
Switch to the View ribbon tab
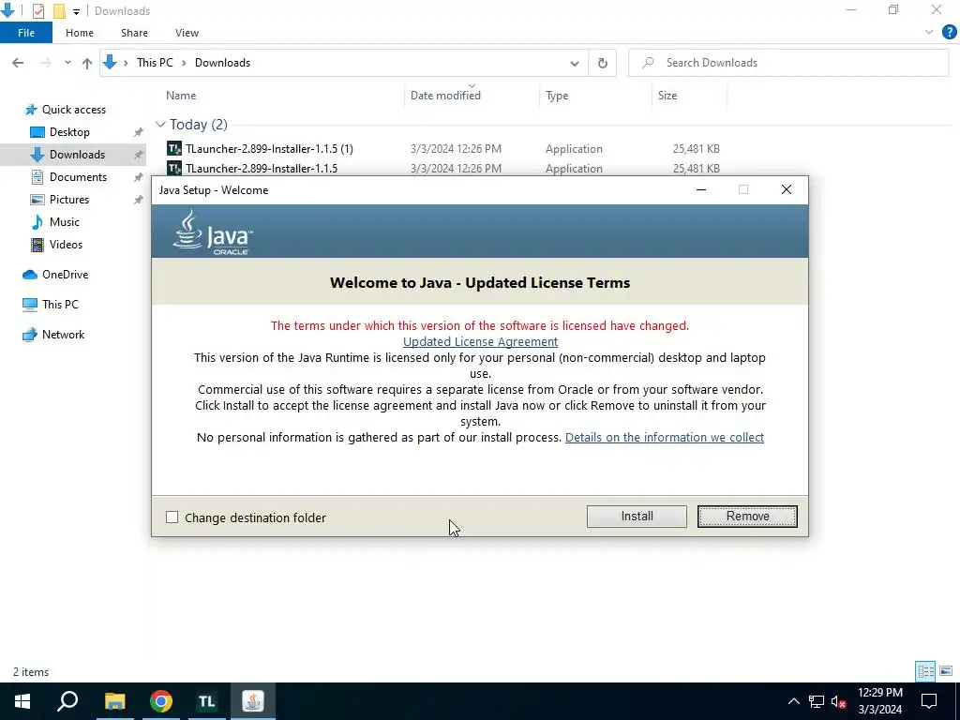(x=187, y=33)
